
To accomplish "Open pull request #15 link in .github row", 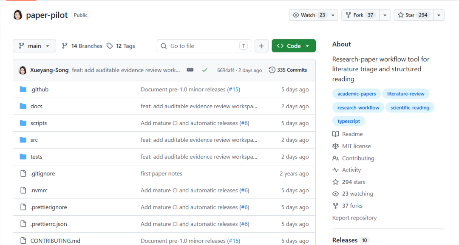I will click(x=234, y=90).
